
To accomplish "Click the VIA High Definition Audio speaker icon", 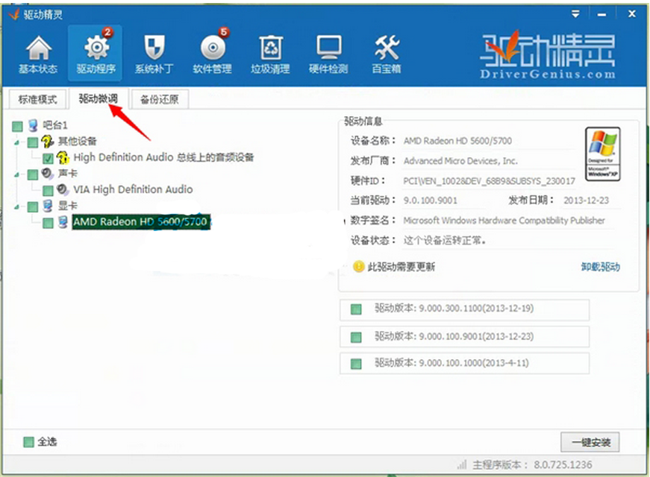I will 63,189.
